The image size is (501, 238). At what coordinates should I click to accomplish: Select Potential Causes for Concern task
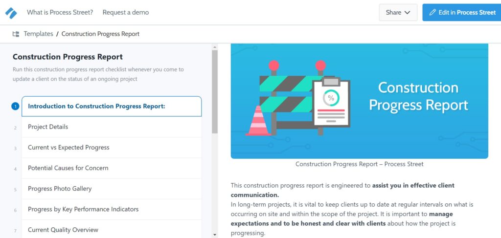click(112, 168)
